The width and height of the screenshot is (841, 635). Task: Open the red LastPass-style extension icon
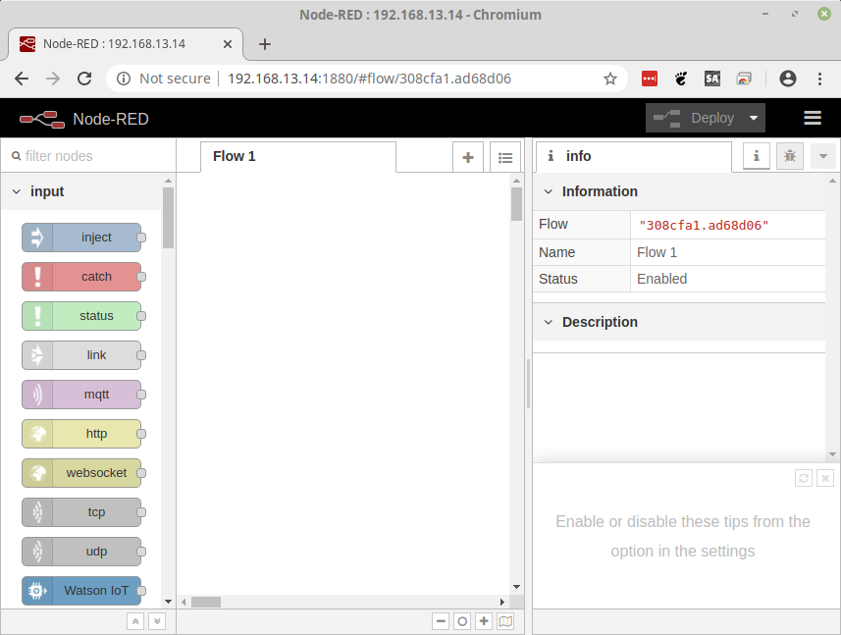(x=650, y=79)
